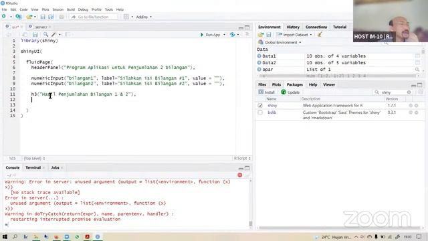Open the Jobs tab

tap(55, 167)
